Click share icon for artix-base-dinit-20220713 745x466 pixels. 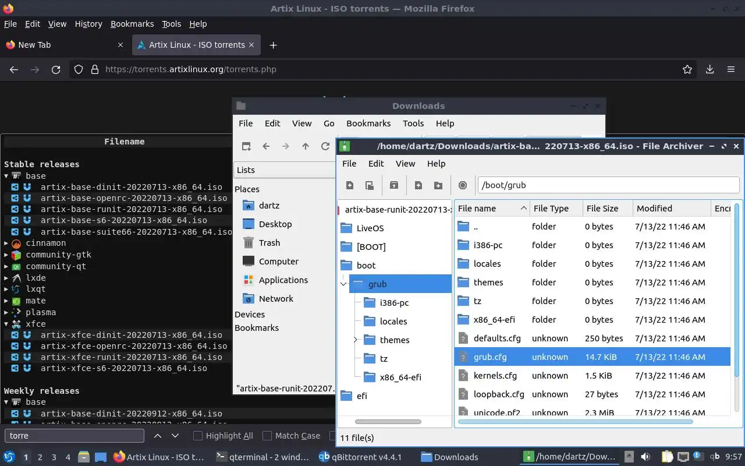pyautogui.click(x=15, y=187)
